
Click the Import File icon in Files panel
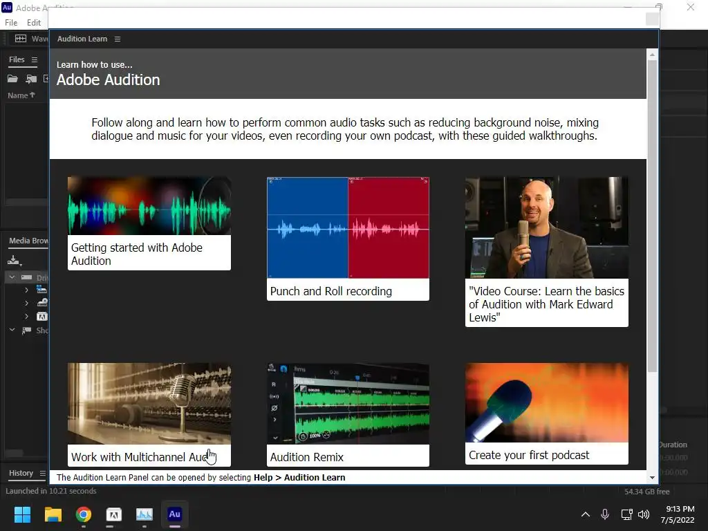(x=31, y=79)
